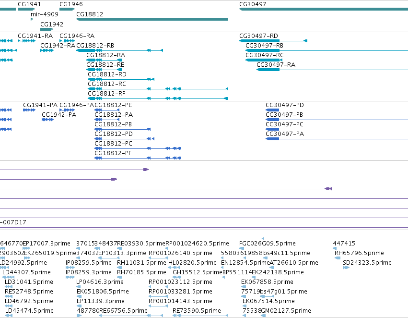
Task: Click EST RH65796.5prime
Action: click(x=359, y=253)
